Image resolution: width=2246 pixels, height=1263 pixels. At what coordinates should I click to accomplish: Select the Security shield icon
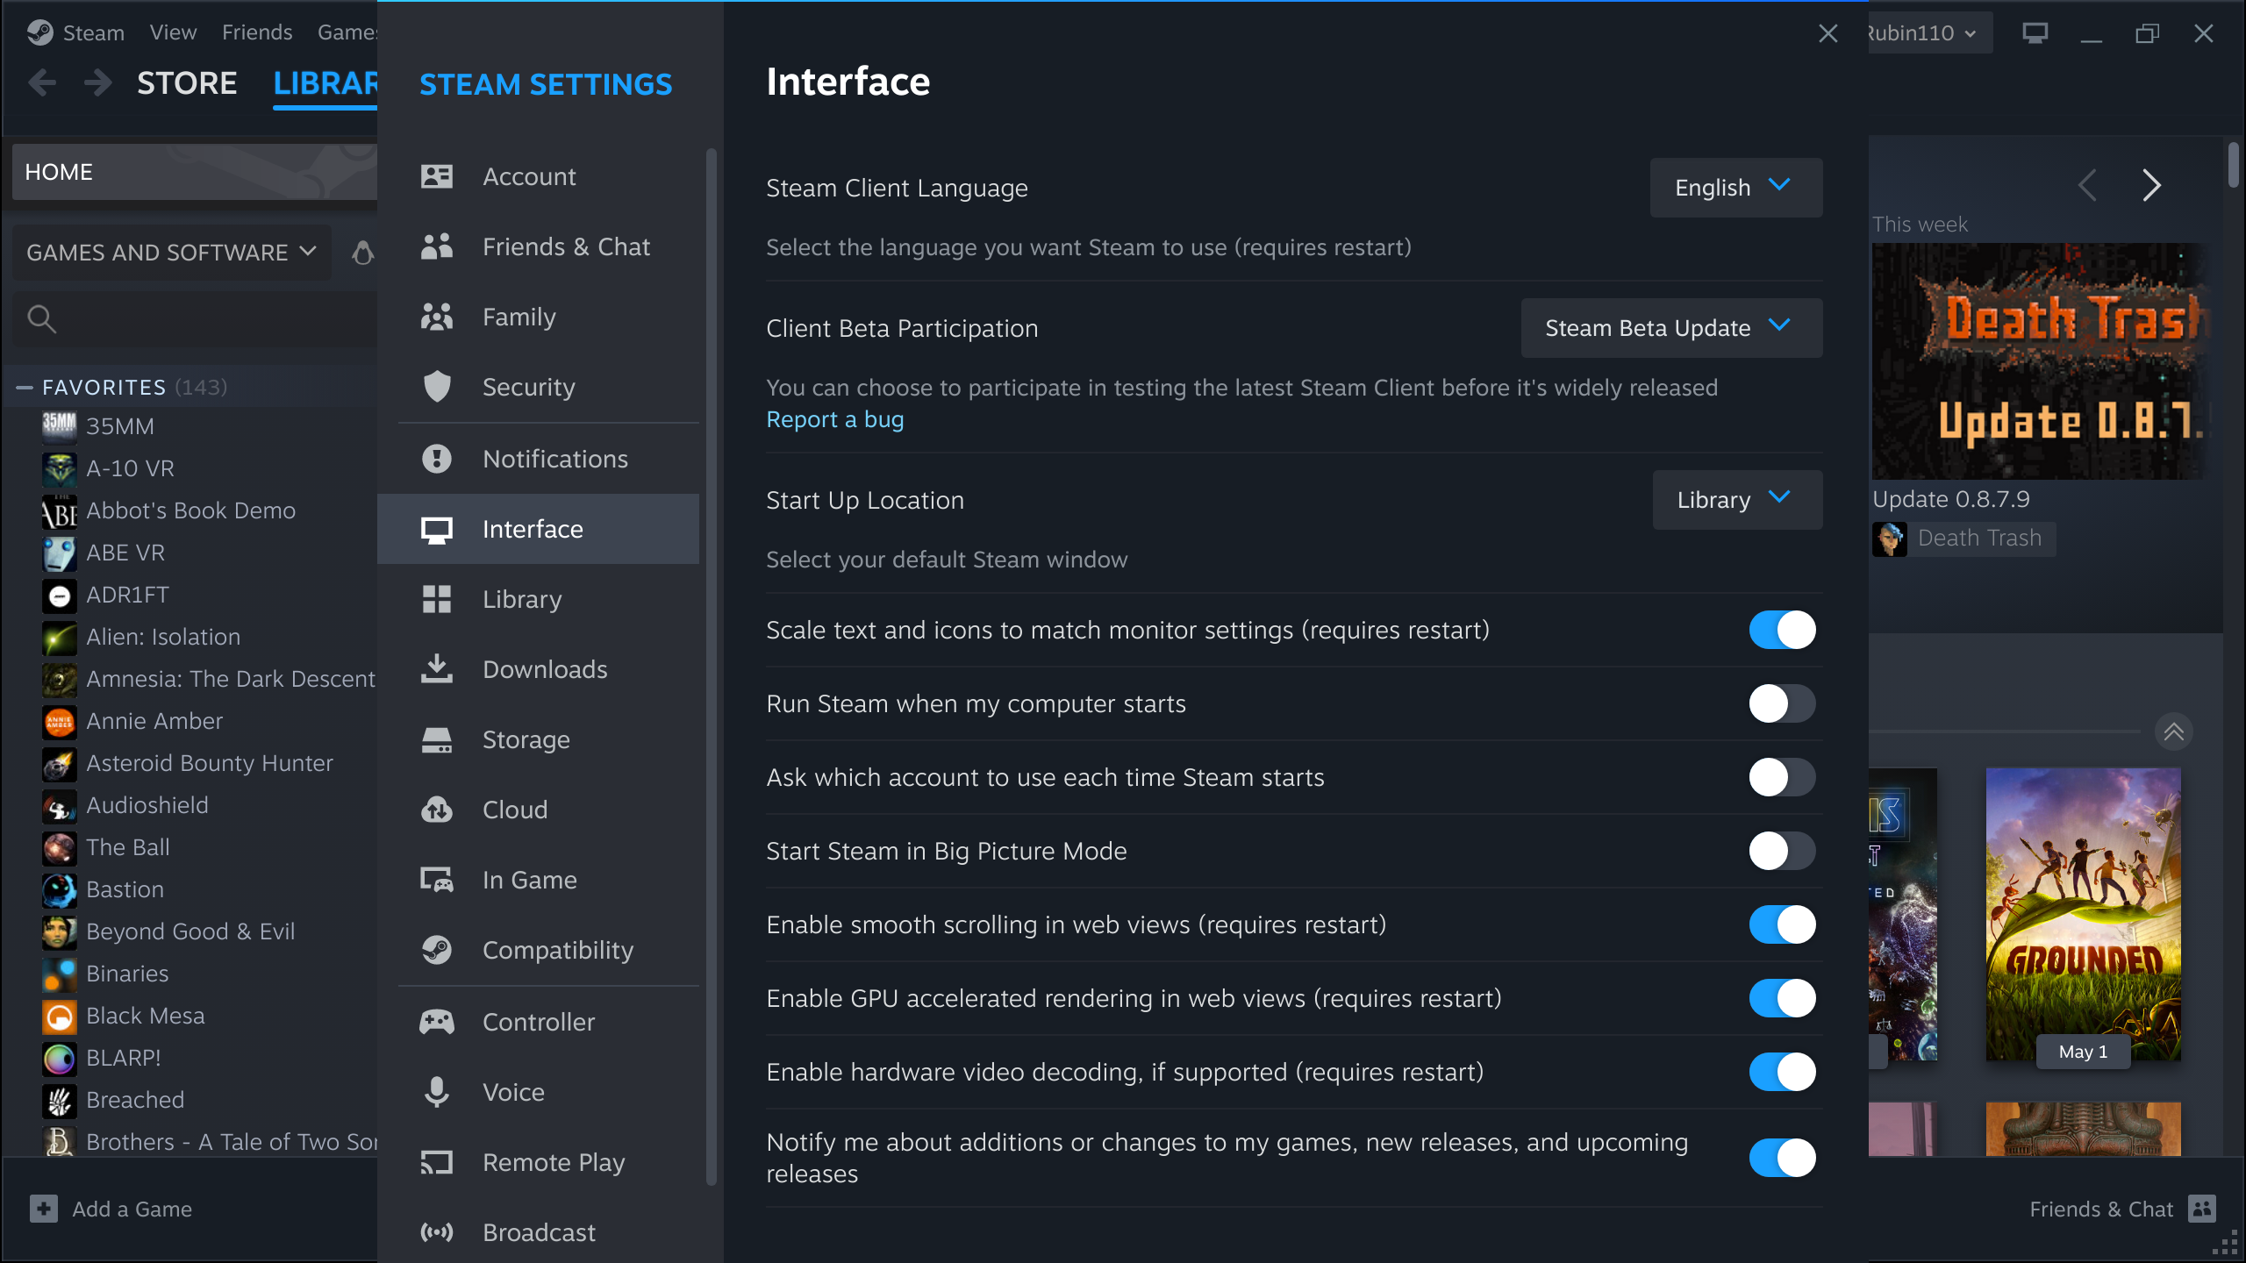tap(436, 387)
